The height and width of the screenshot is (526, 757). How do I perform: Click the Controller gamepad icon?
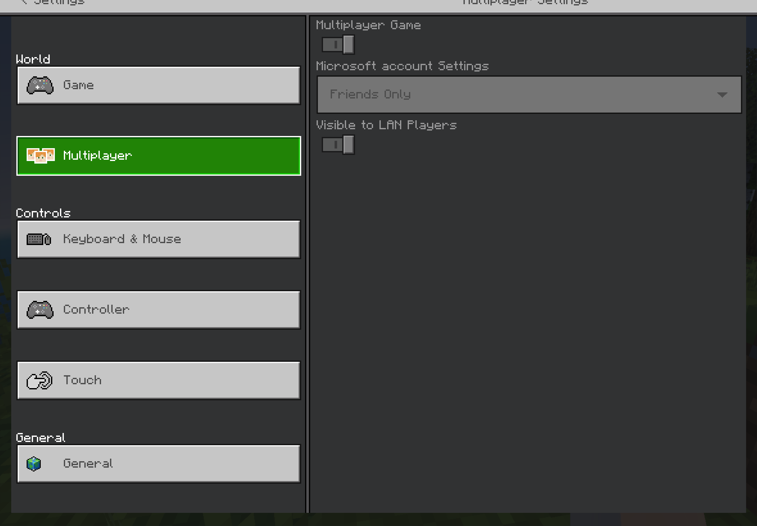pyautogui.click(x=40, y=310)
